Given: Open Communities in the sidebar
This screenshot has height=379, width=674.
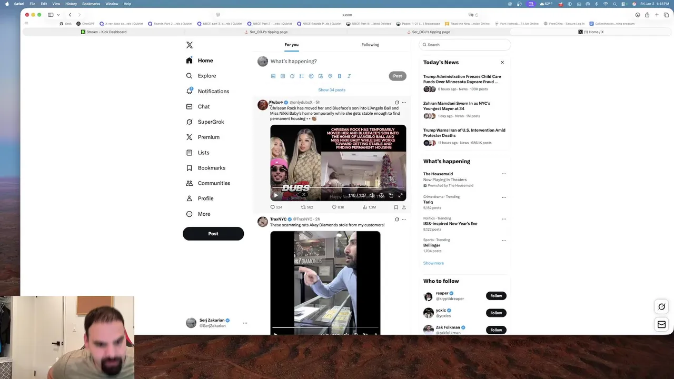Looking at the screenshot, I should point(208,183).
